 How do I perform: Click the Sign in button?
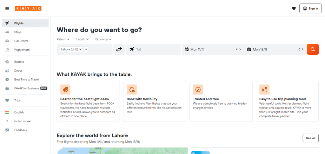[x=310, y=9]
